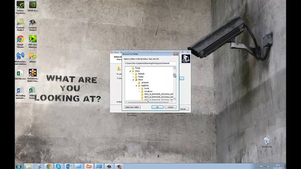Image resolution: width=301 pixels, height=169 pixels.
Task: Click Make New Folder button
Action: pyautogui.click(x=132, y=107)
